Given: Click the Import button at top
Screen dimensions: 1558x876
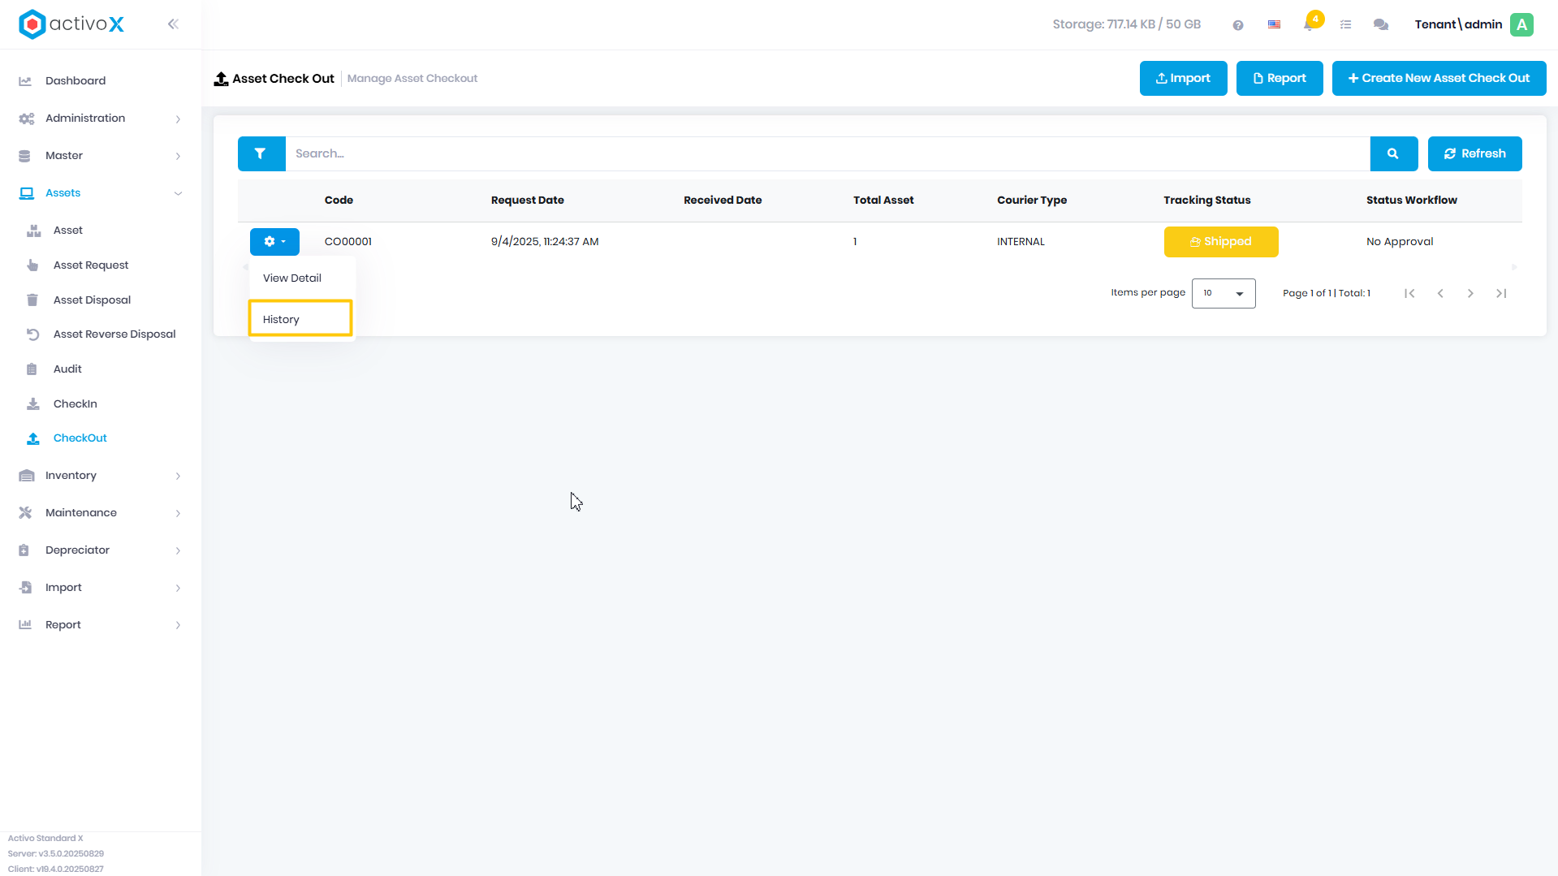Looking at the screenshot, I should [1183, 78].
